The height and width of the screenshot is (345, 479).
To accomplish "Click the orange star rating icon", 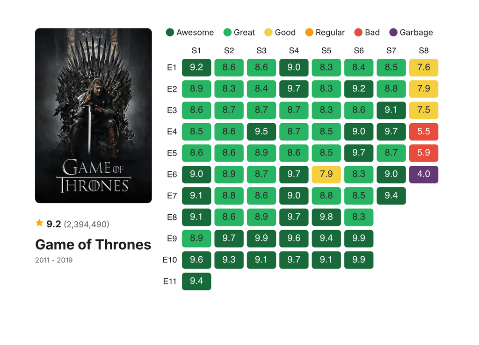I will [x=39, y=224].
